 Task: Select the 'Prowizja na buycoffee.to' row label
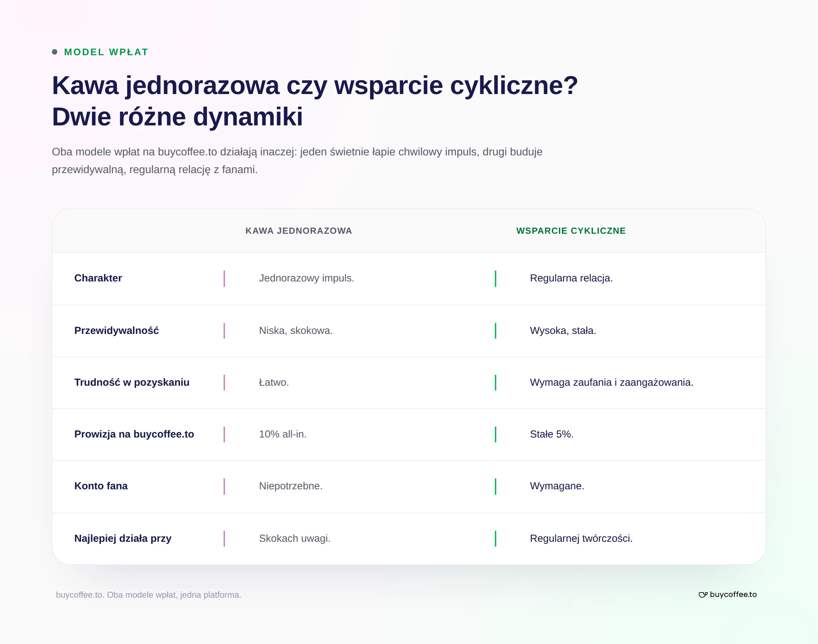[x=134, y=434]
